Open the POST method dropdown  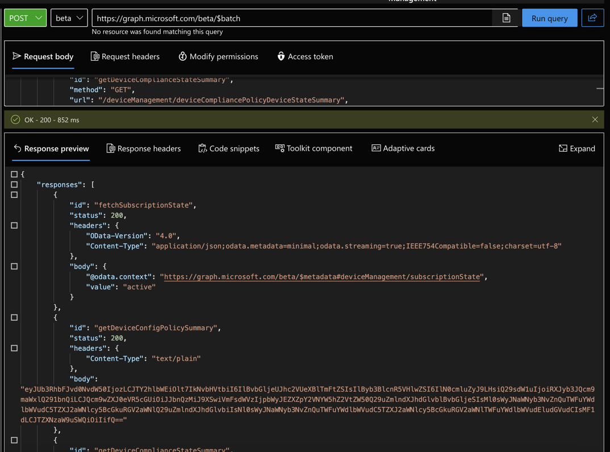pos(26,18)
